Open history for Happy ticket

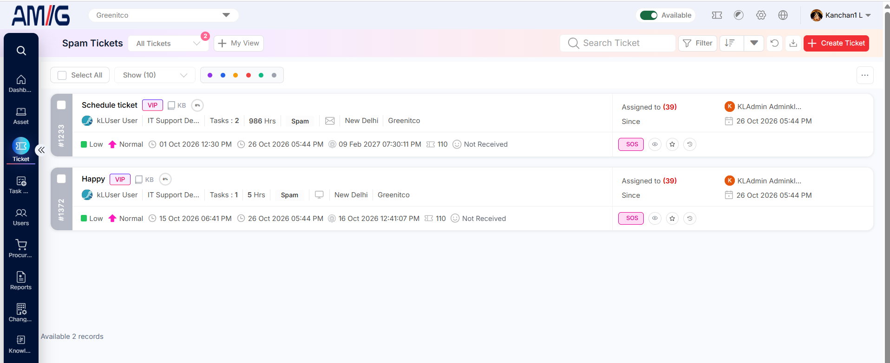tap(690, 218)
